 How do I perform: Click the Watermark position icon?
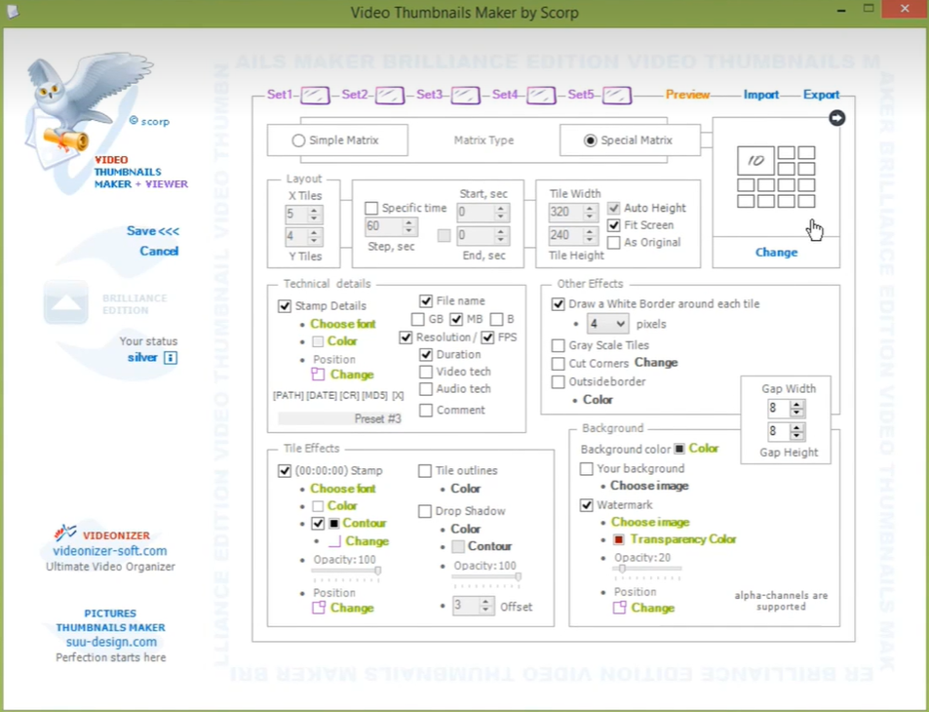click(x=619, y=608)
